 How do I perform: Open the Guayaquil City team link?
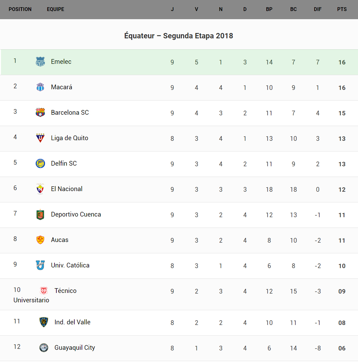pos(75,348)
